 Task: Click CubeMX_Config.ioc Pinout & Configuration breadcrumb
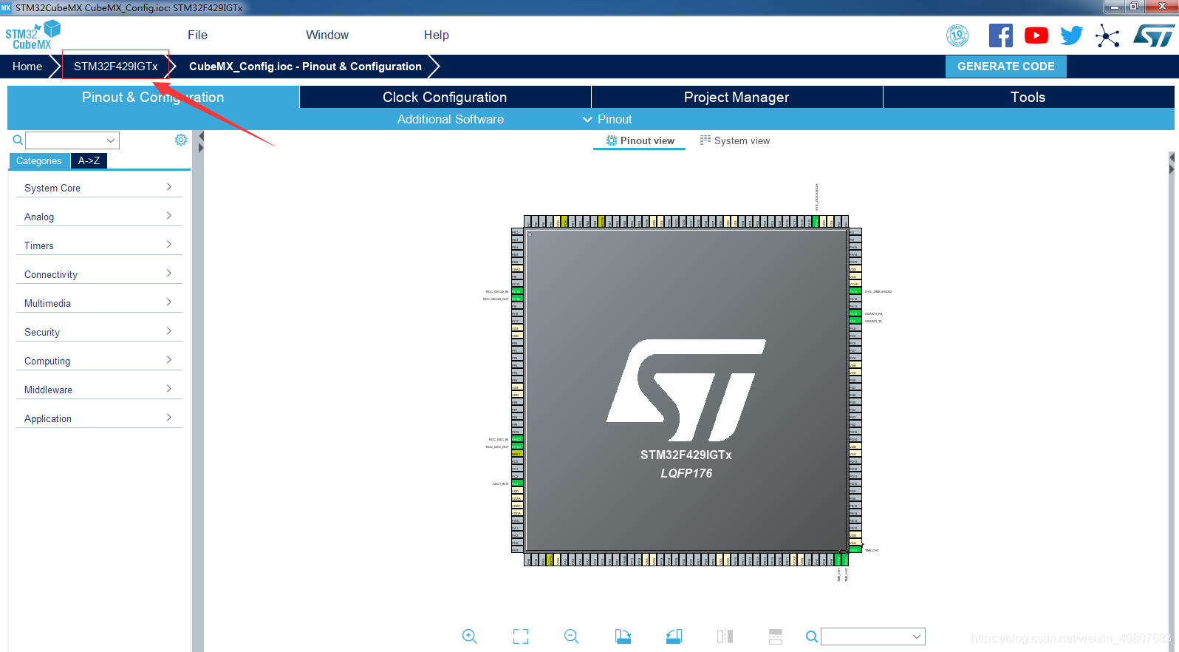pyautogui.click(x=305, y=66)
